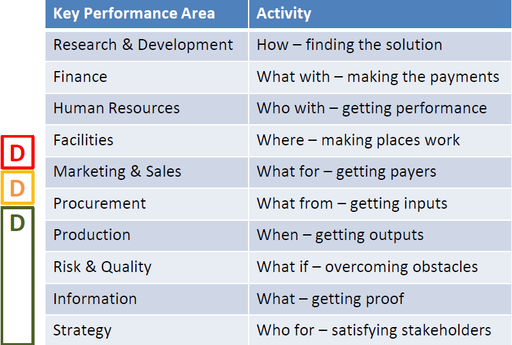Select the Information cell
512x345 pixels.
147,299
